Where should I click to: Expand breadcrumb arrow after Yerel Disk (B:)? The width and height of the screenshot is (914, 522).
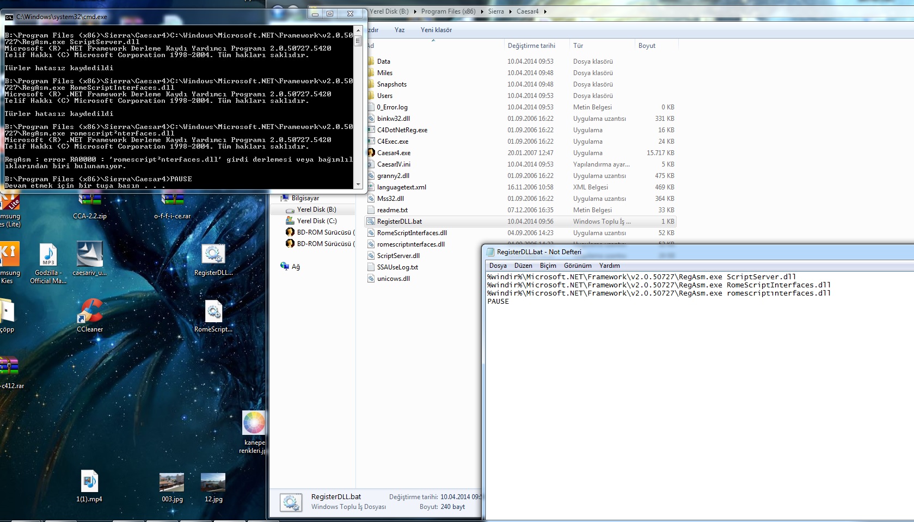414,11
